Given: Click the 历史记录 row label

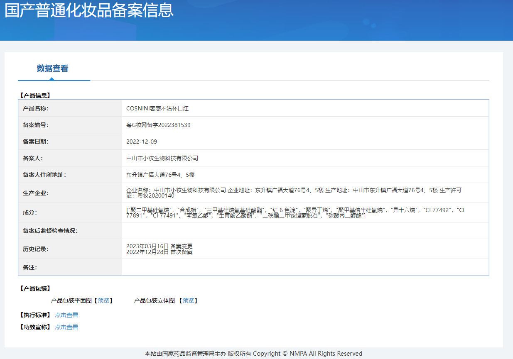Looking at the screenshot, I should coord(36,249).
